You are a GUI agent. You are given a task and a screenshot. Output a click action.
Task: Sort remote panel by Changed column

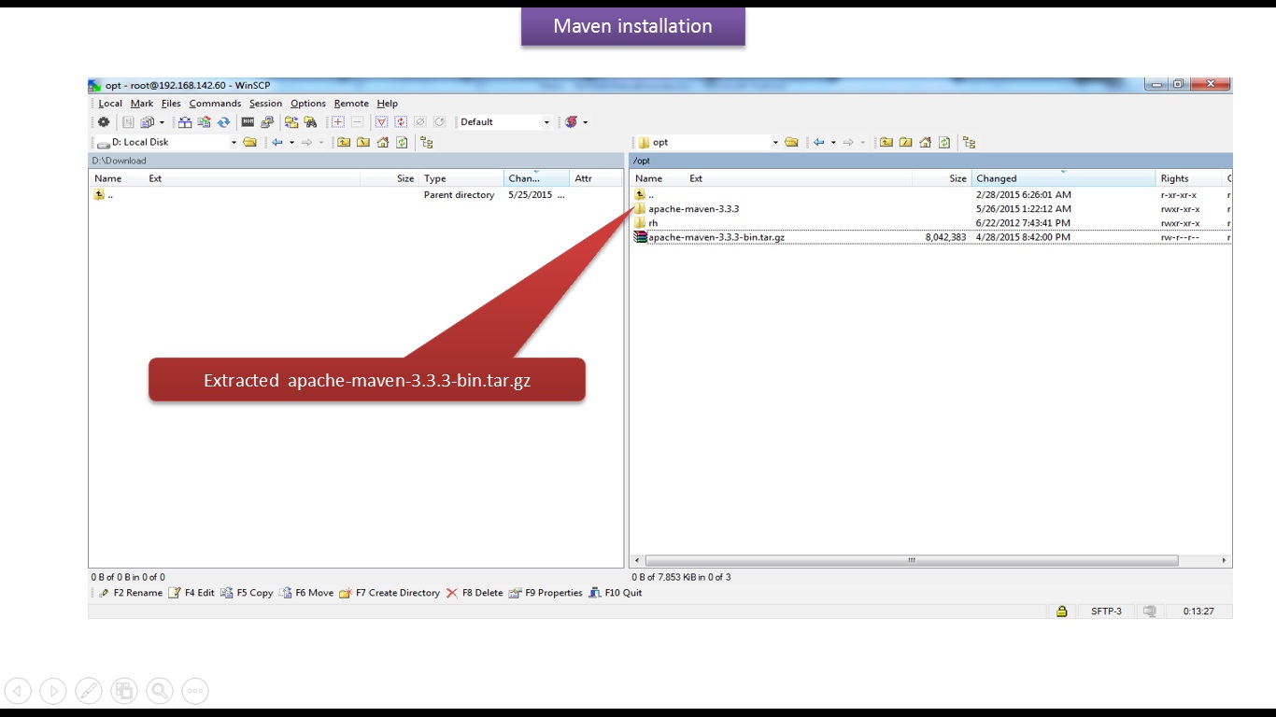tap(1063, 178)
